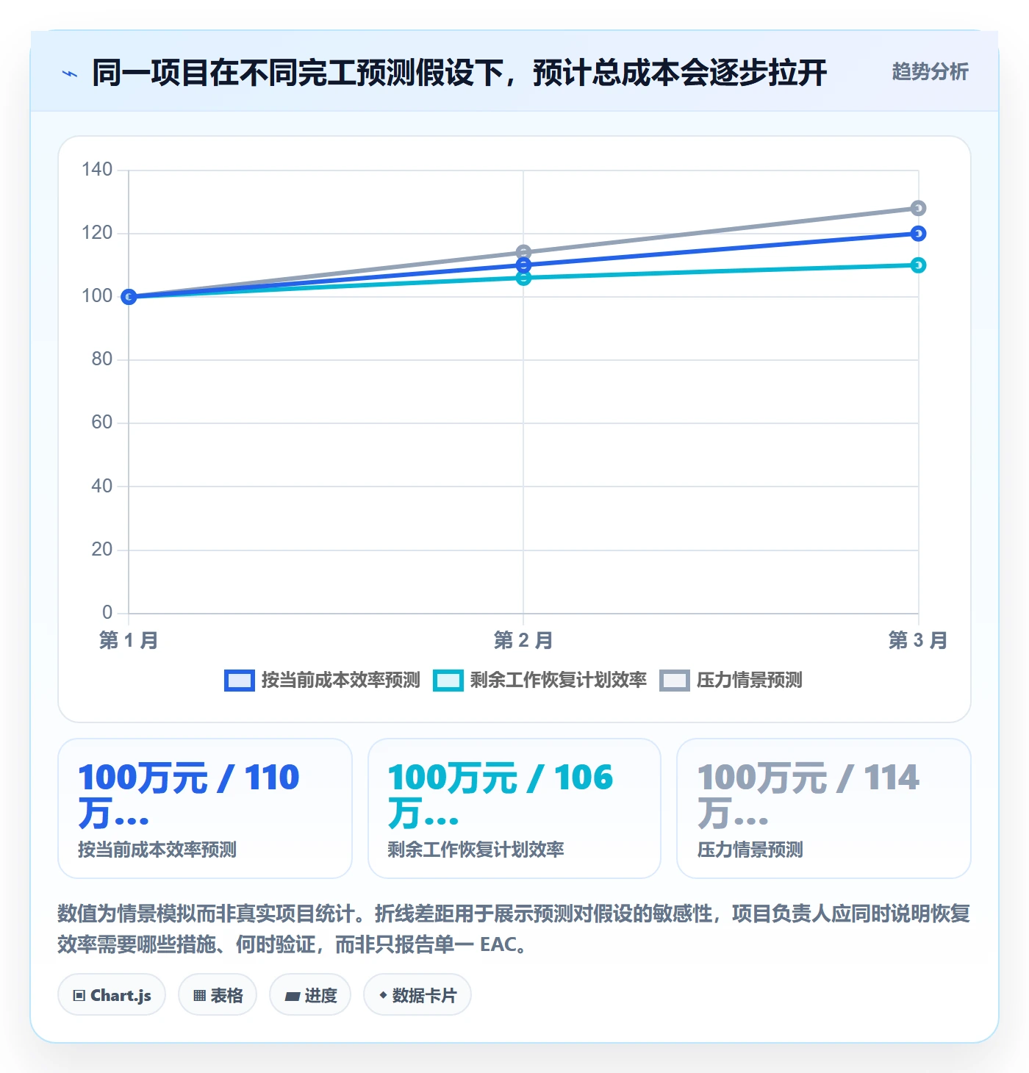Click the 40 y-axis value

pos(102,487)
